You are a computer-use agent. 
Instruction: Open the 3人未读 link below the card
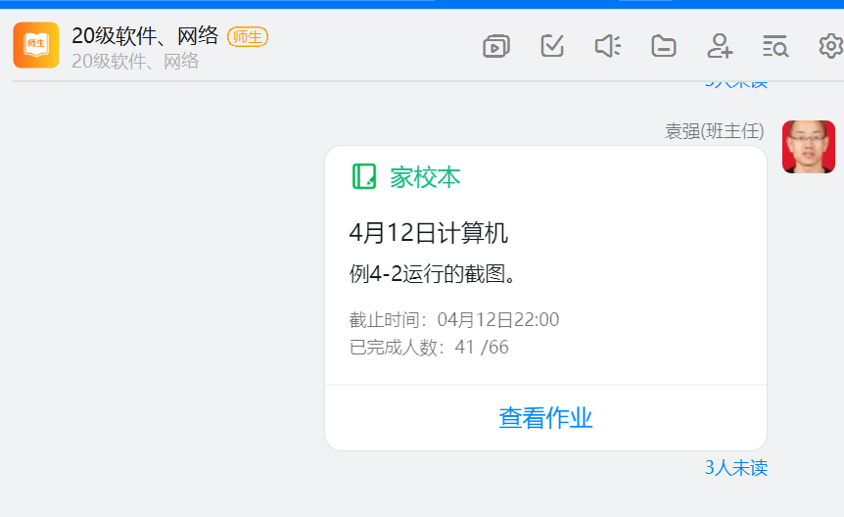(x=735, y=468)
